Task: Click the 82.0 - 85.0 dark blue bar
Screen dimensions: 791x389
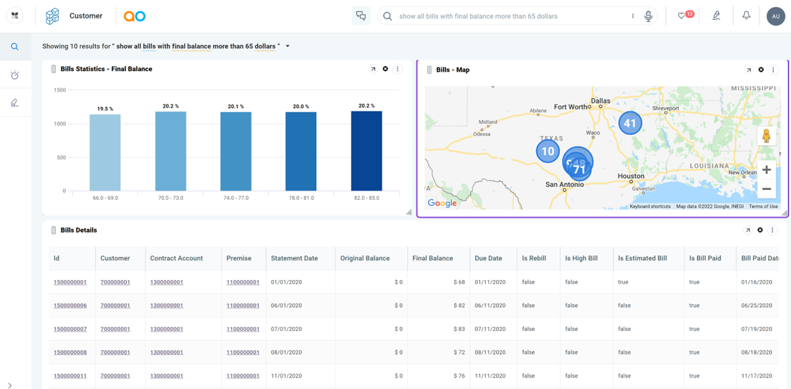Action: click(366, 151)
